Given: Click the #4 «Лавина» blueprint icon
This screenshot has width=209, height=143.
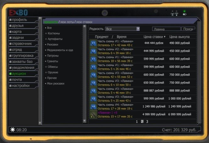Looking at the screenshot, I should pyautogui.click(x=93, y=107).
